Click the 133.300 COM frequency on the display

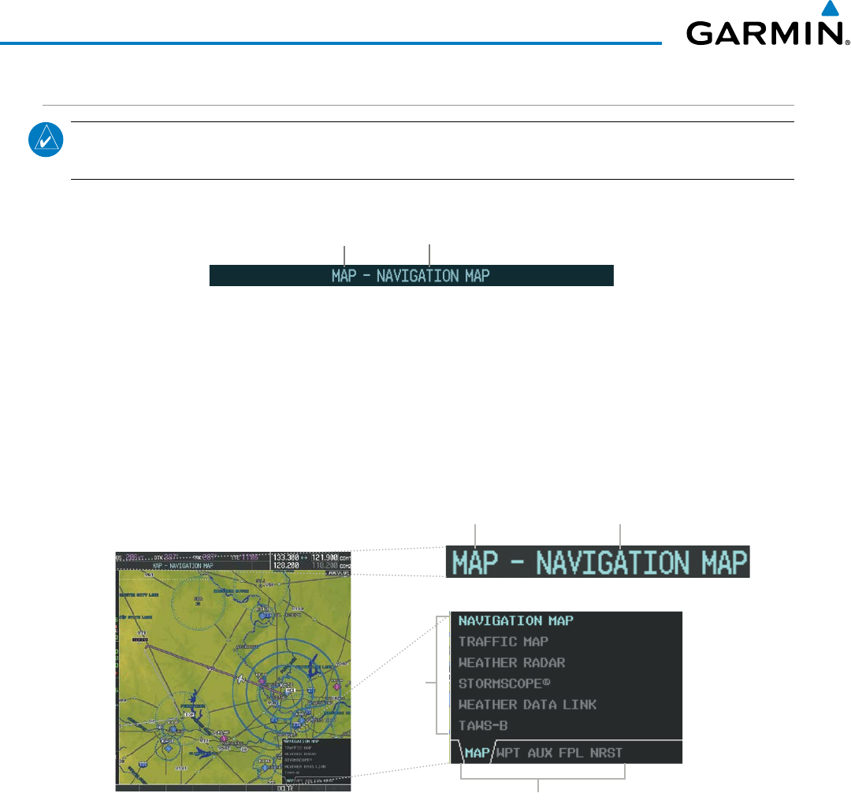286,557
